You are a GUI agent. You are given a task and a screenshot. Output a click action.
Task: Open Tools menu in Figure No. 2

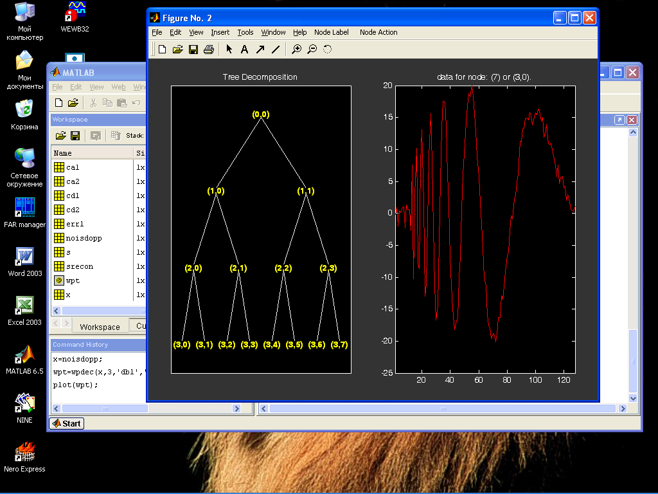coord(245,32)
